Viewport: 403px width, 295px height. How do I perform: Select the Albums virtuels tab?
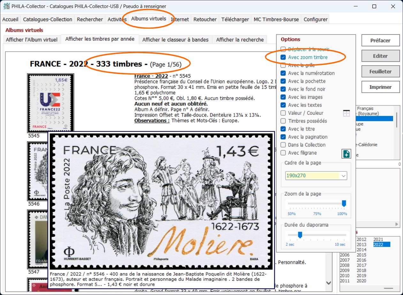149,19
